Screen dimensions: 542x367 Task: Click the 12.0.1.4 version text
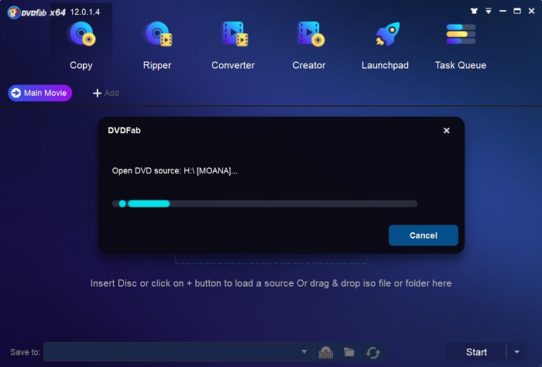point(85,12)
